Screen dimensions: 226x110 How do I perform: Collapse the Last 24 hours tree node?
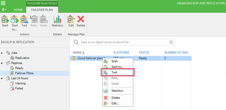pos(2,78)
